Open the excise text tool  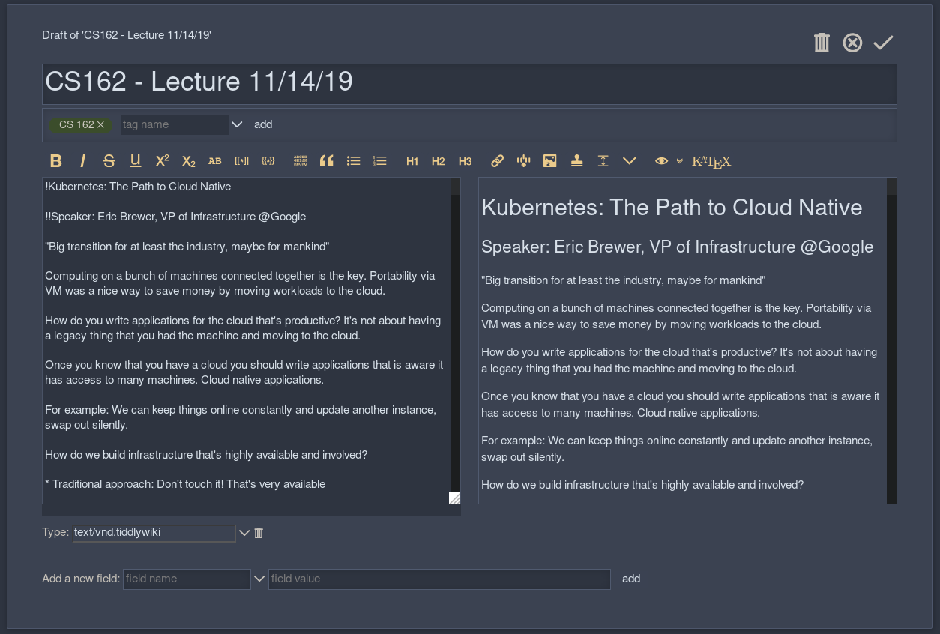click(524, 160)
